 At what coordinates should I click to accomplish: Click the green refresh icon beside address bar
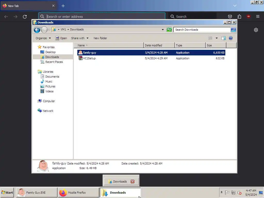tap(169, 30)
